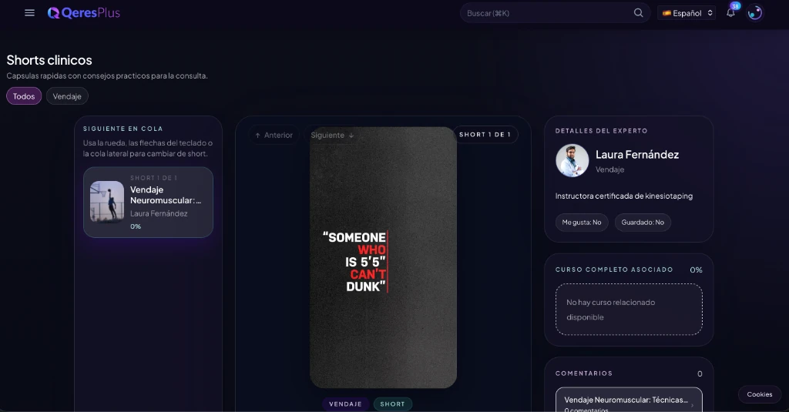This screenshot has width=789, height=412.
Task: Click the CURSO COMPLETO ASOCIADO heading
Action: pyautogui.click(x=614, y=270)
